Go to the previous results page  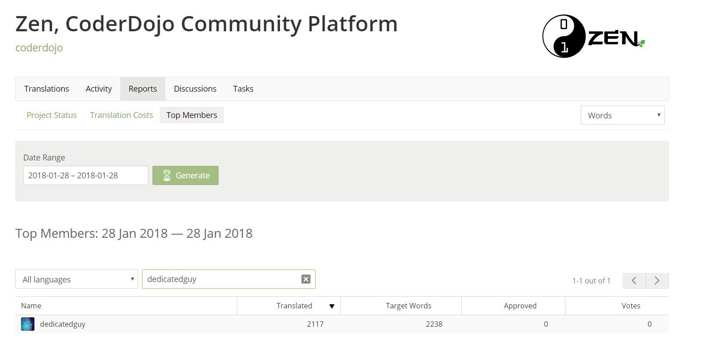point(634,281)
